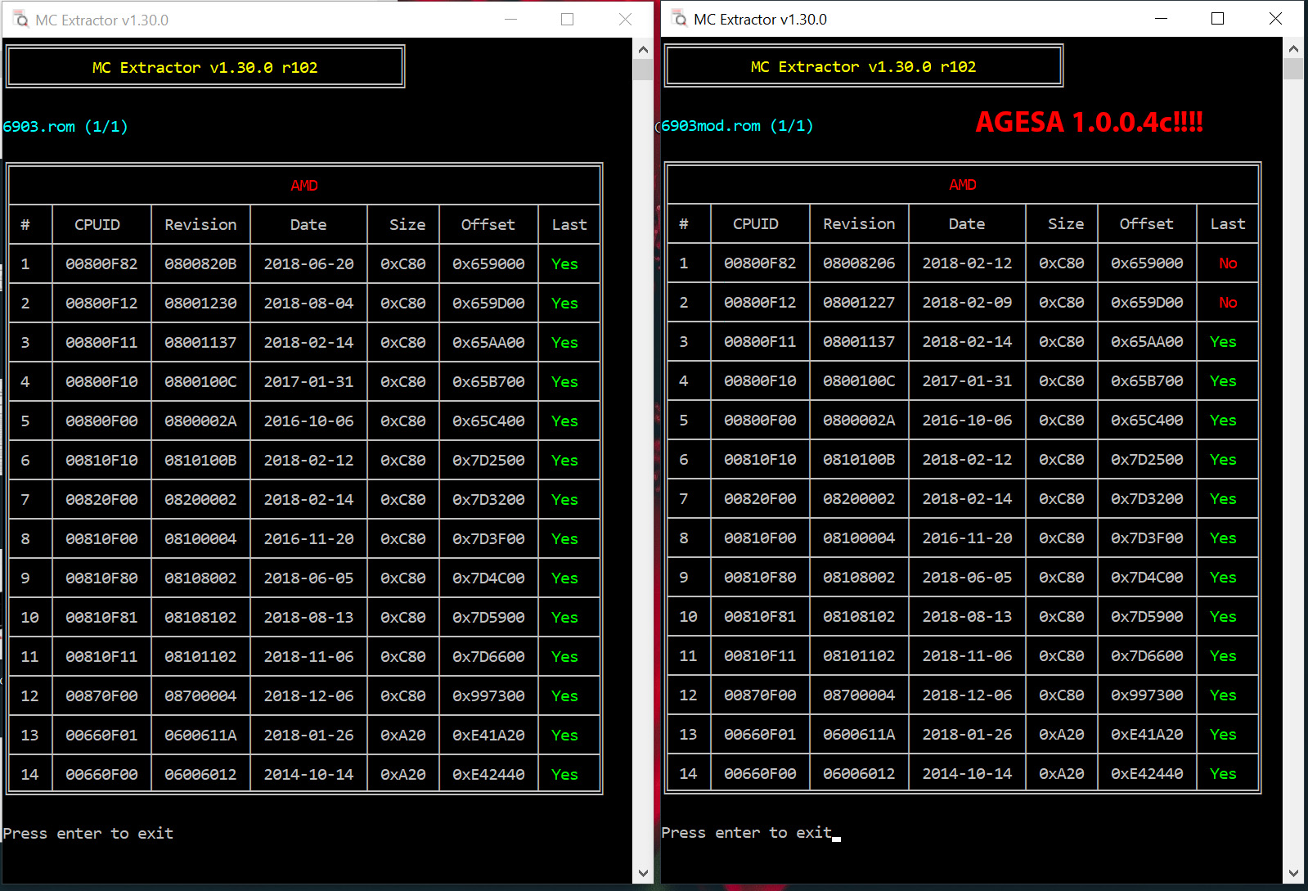Click revision '08200002' in the left window
The height and width of the screenshot is (891, 1308).
pos(200,500)
